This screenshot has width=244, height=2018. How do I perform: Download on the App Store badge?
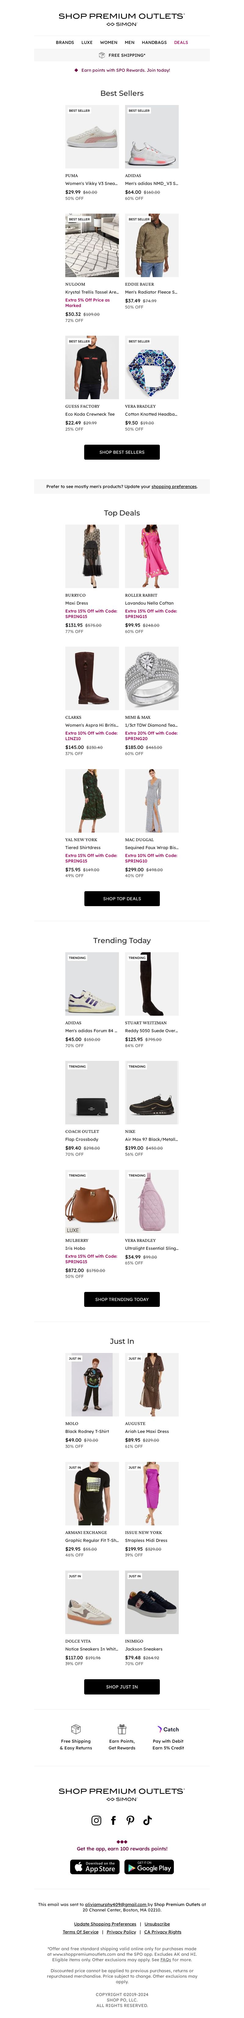94,1867
